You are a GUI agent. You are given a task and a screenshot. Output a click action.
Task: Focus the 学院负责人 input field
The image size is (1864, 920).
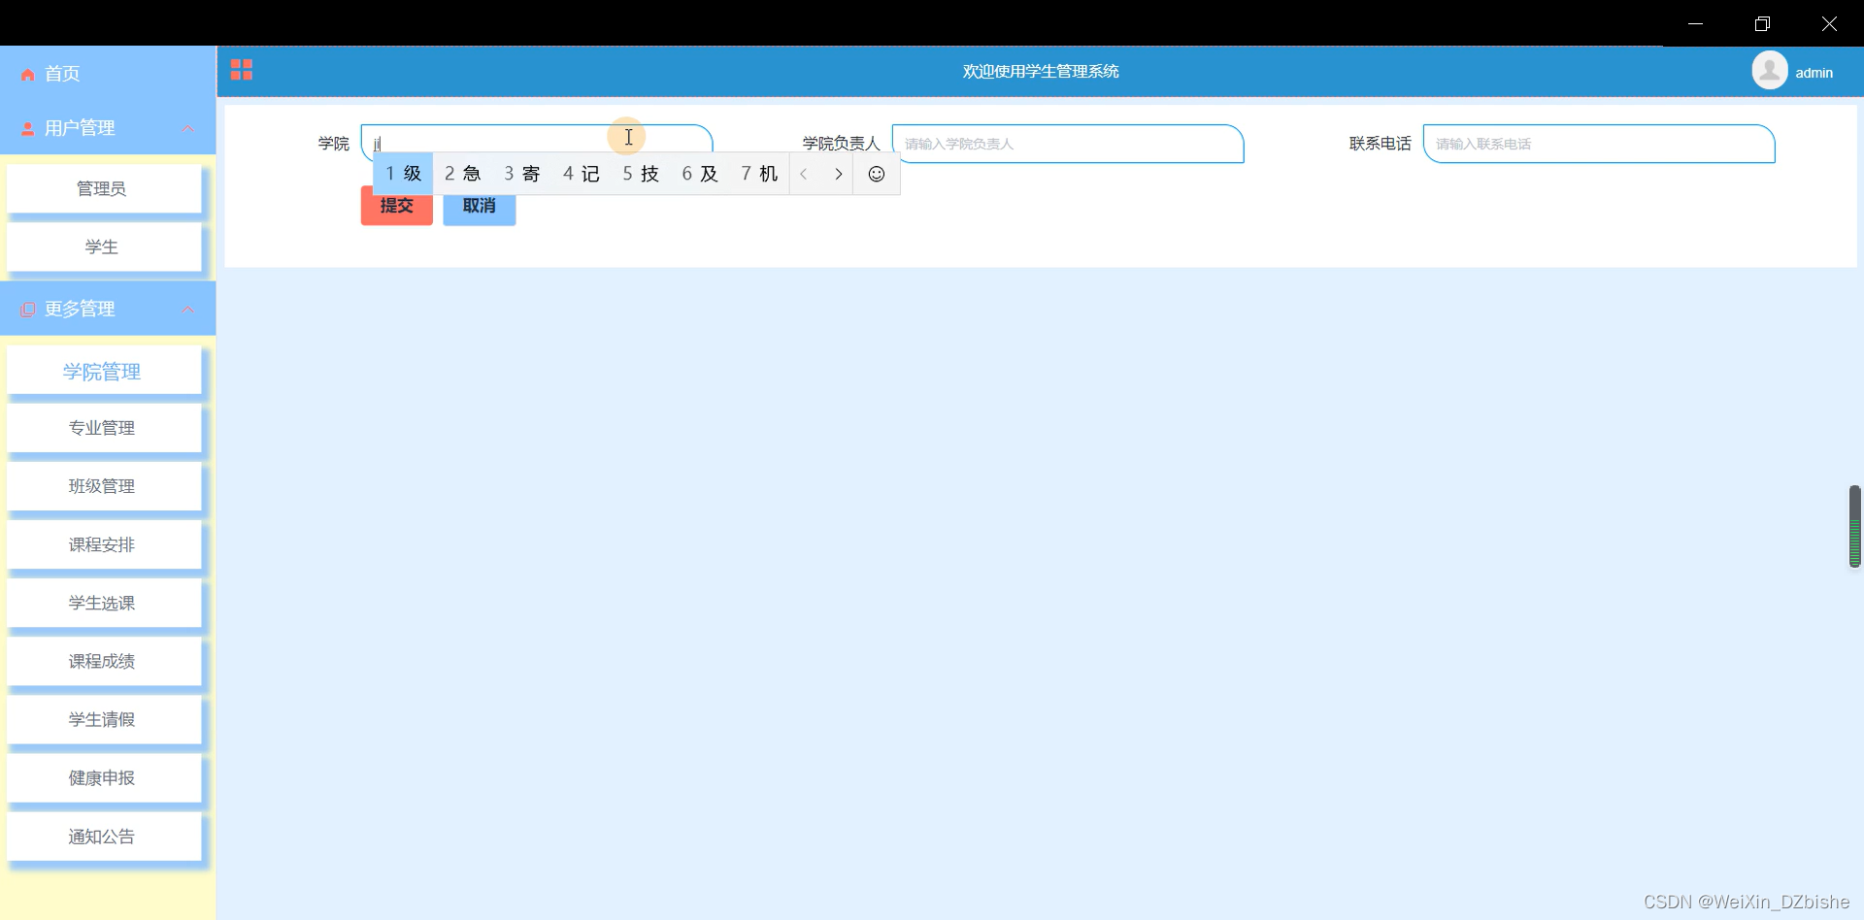click(1068, 144)
